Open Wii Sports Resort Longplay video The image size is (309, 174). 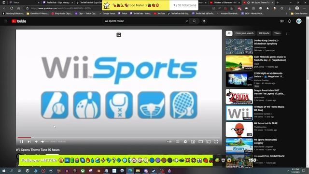[x=239, y=146]
